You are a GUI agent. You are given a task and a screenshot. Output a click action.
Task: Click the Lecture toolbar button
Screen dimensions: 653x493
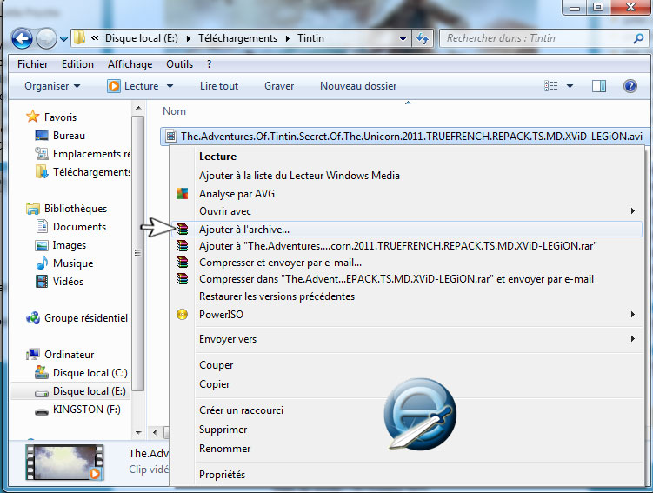(133, 86)
